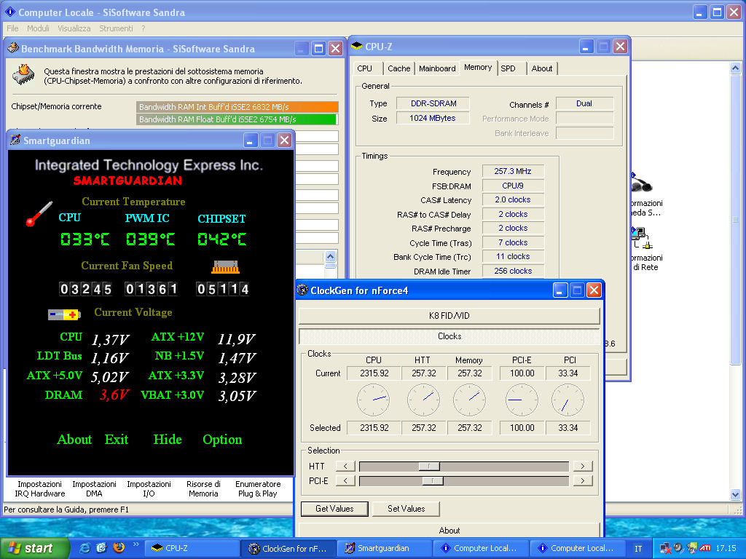
Task: Click Get Values in ClockGen
Action: coord(334,509)
